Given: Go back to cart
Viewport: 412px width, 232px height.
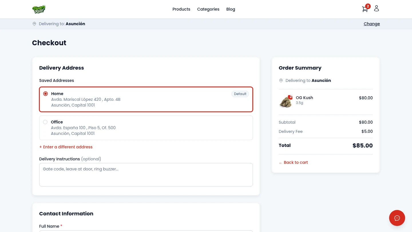Looking at the screenshot, I should [293, 162].
